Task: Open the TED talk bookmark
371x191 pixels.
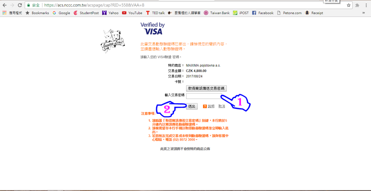Action: click(155, 13)
